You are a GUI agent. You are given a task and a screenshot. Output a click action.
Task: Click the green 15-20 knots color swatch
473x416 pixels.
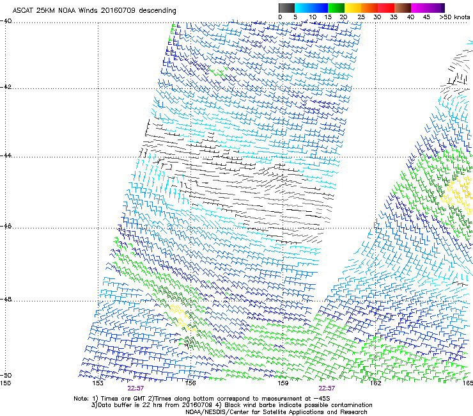tap(336, 8)
